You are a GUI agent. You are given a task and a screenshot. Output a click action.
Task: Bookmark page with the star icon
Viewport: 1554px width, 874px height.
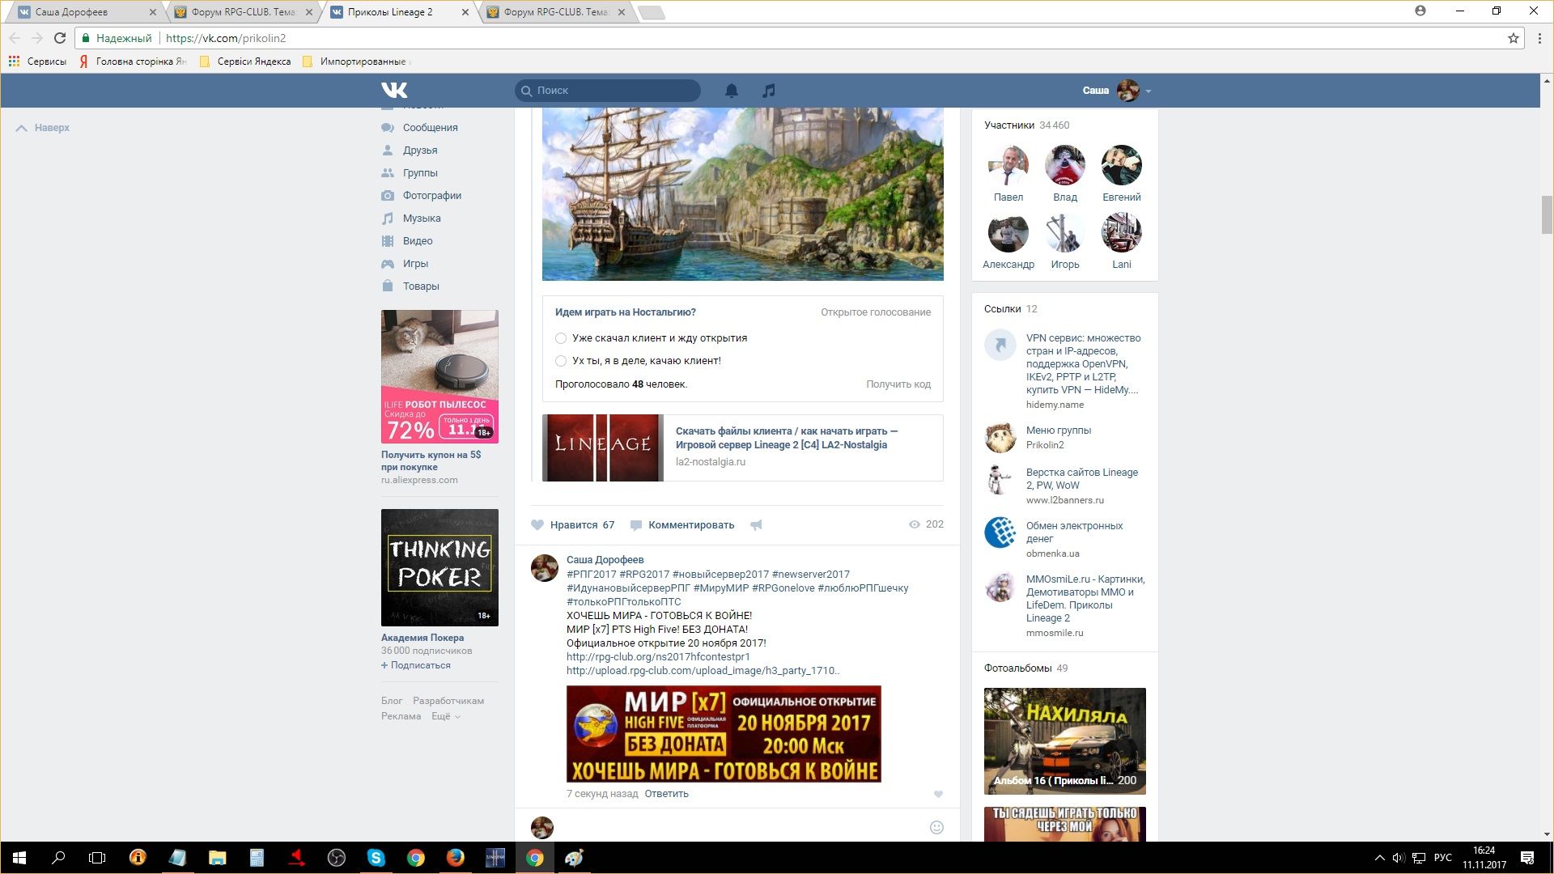tap(1513, 38)
